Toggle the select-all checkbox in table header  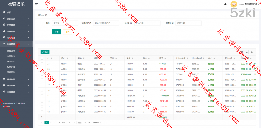[x=42, y=58]
